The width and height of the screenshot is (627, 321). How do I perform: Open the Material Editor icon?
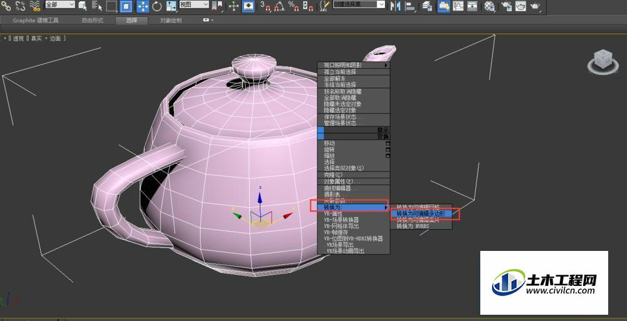click(490, 6)
